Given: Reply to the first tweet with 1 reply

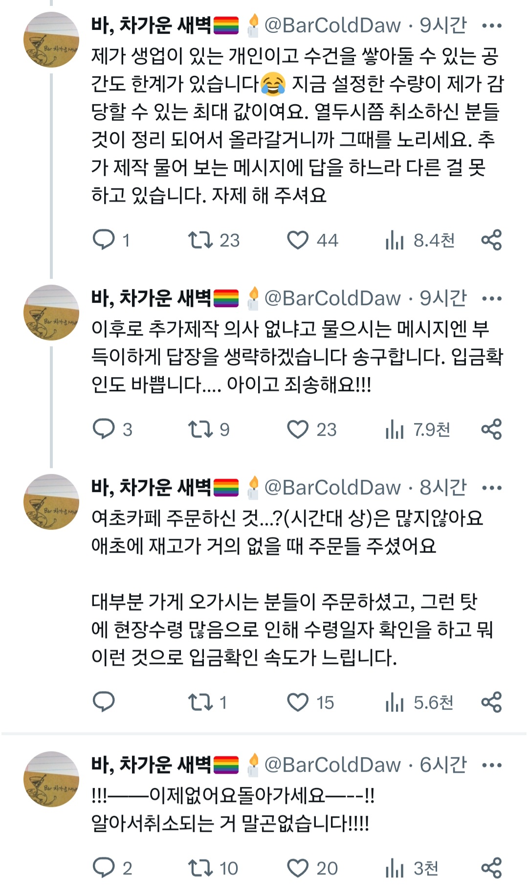Looking at the screenshot, I should point(104,240).
